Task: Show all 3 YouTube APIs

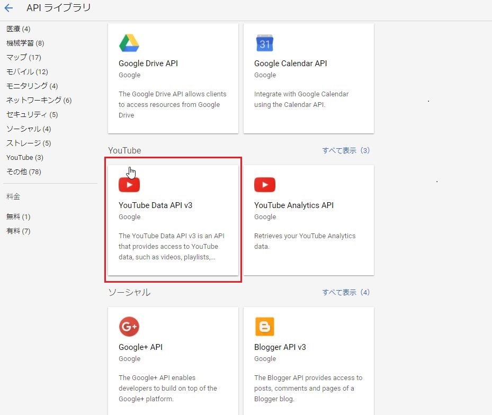Action: pos(346,150)
